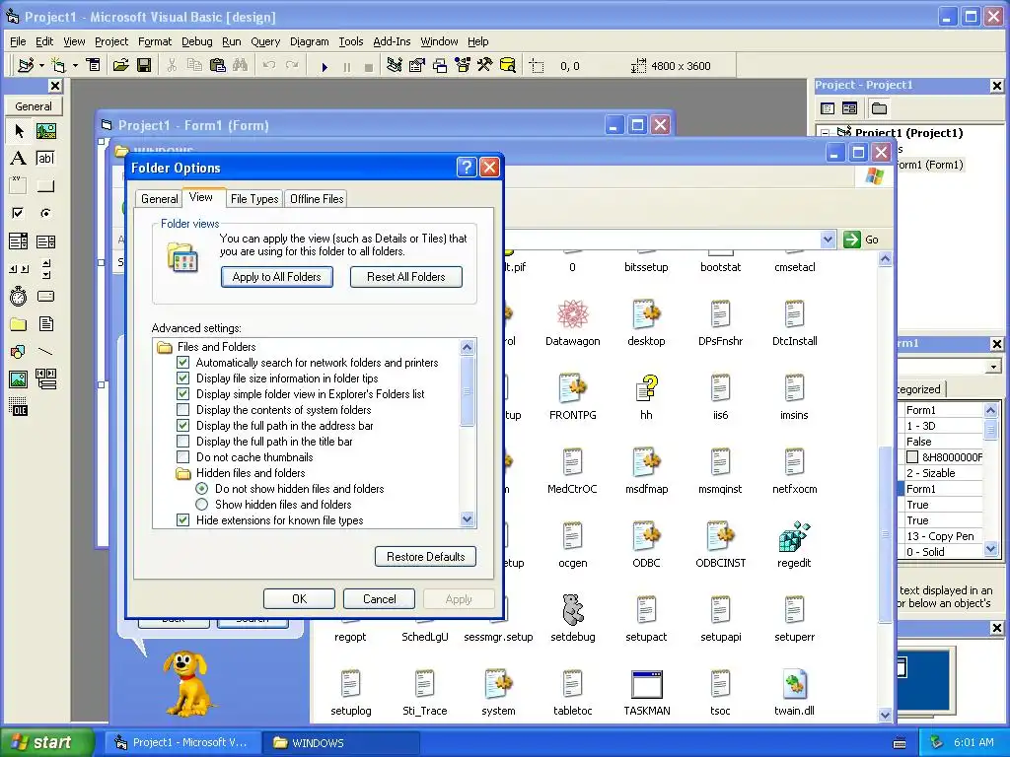Open the Add-Ins menu
The width and height of the screenshot is (1010, 757).
(x=392, y=41)
